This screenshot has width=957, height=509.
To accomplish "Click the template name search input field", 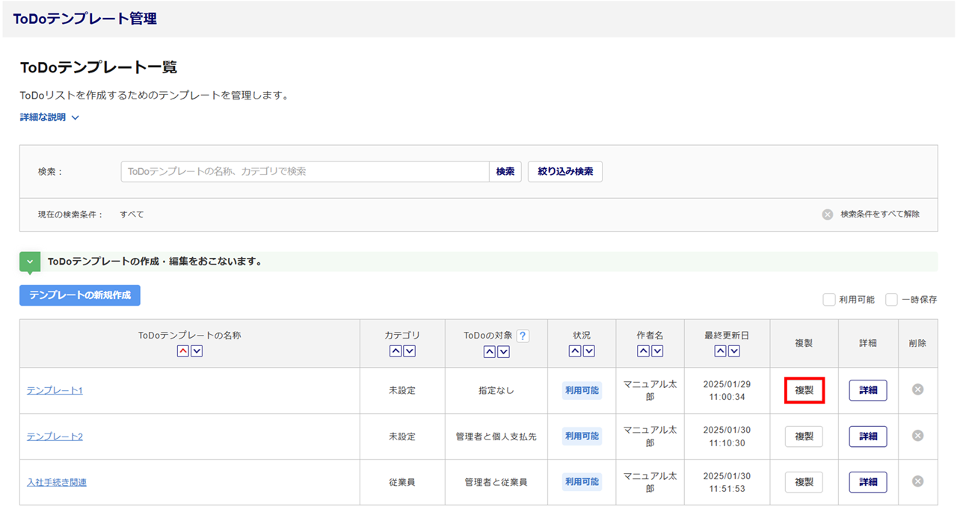I will click(x=305, y=171).
